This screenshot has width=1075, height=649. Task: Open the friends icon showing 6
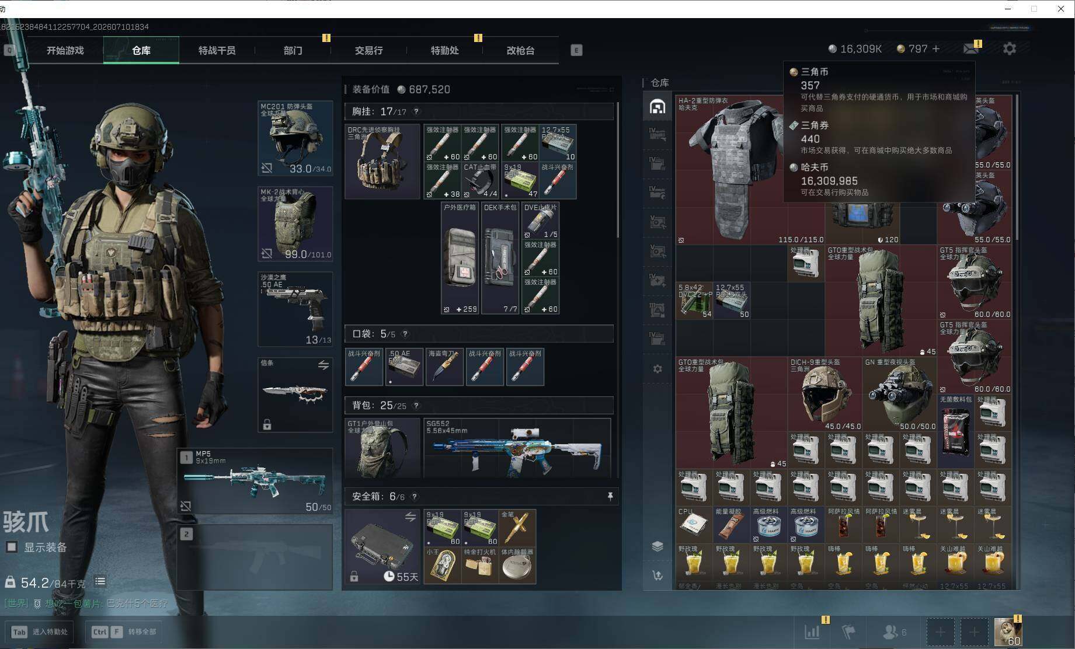[x=894, y=631]
